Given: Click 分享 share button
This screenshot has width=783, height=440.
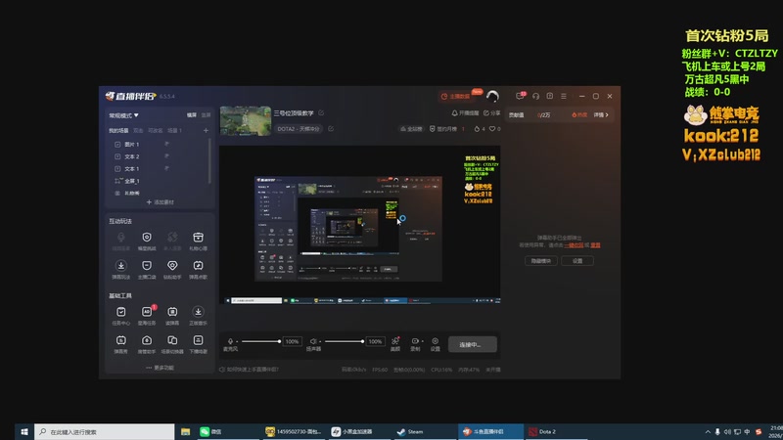Looking at the screenshot, I should point(492,113).
